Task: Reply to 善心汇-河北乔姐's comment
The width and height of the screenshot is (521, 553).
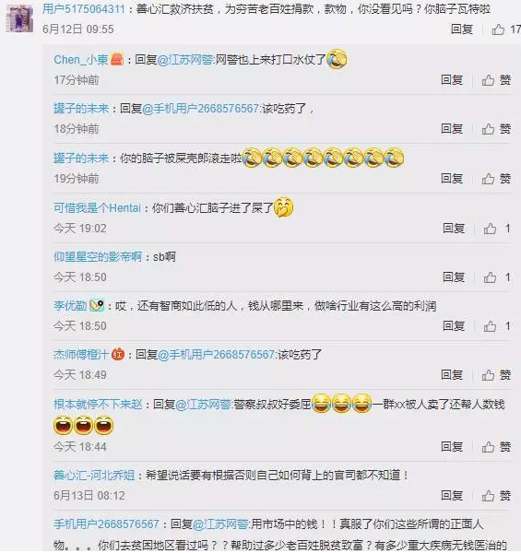Action: 452,496
